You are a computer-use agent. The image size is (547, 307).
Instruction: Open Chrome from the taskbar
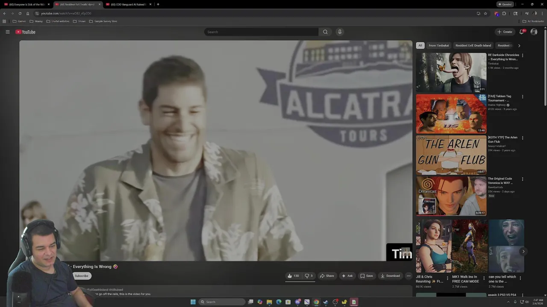pyautogui.click(x=316, y=302)
